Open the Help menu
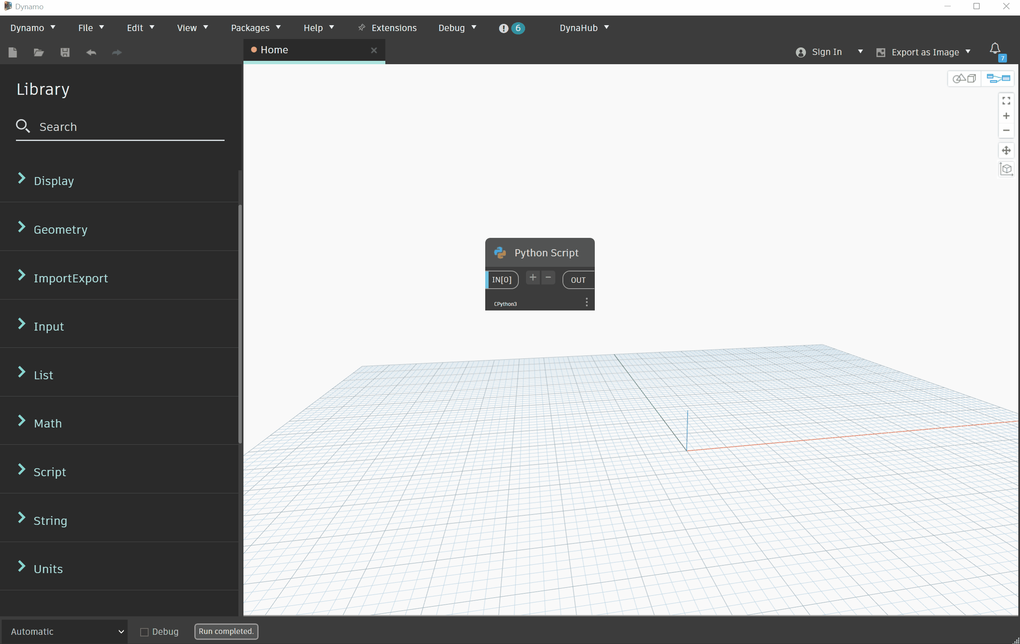 pos(319,28)
